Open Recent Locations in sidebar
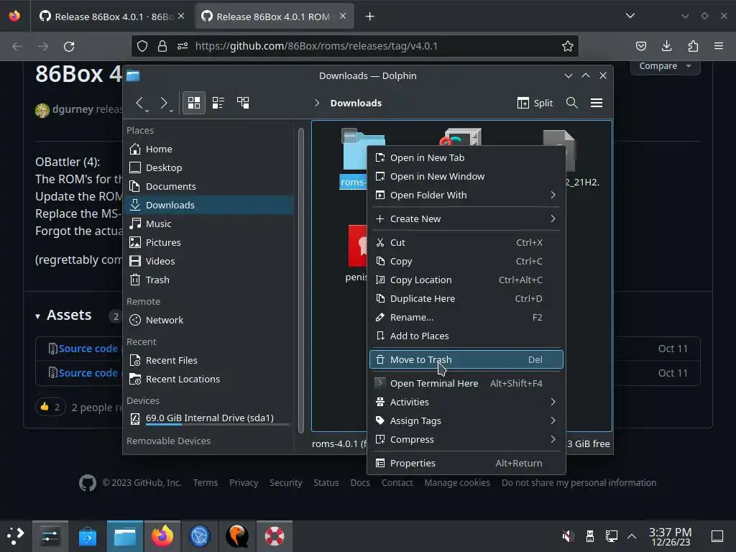736x552 pixels. 209,379
